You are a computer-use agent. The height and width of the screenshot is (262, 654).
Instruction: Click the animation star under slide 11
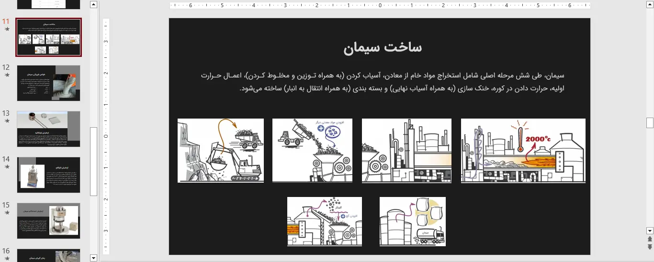[7, 29]
